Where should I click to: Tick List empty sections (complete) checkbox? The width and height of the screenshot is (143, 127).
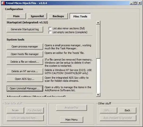[x=50, y=32]
